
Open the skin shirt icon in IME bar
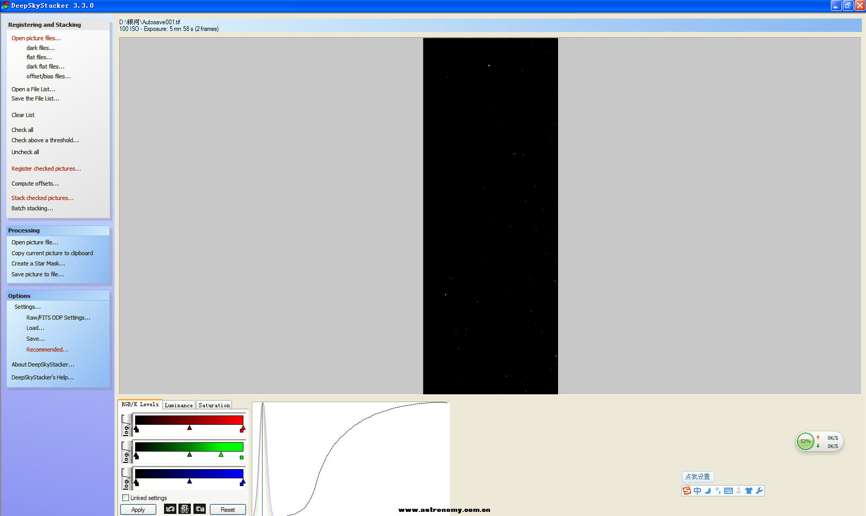pyautogui.click(x=749, y=491)
